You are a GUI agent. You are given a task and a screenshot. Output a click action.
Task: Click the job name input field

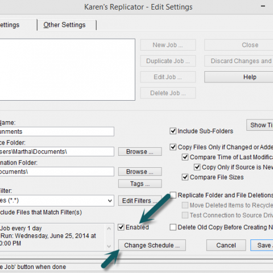[x=57, y=131]
